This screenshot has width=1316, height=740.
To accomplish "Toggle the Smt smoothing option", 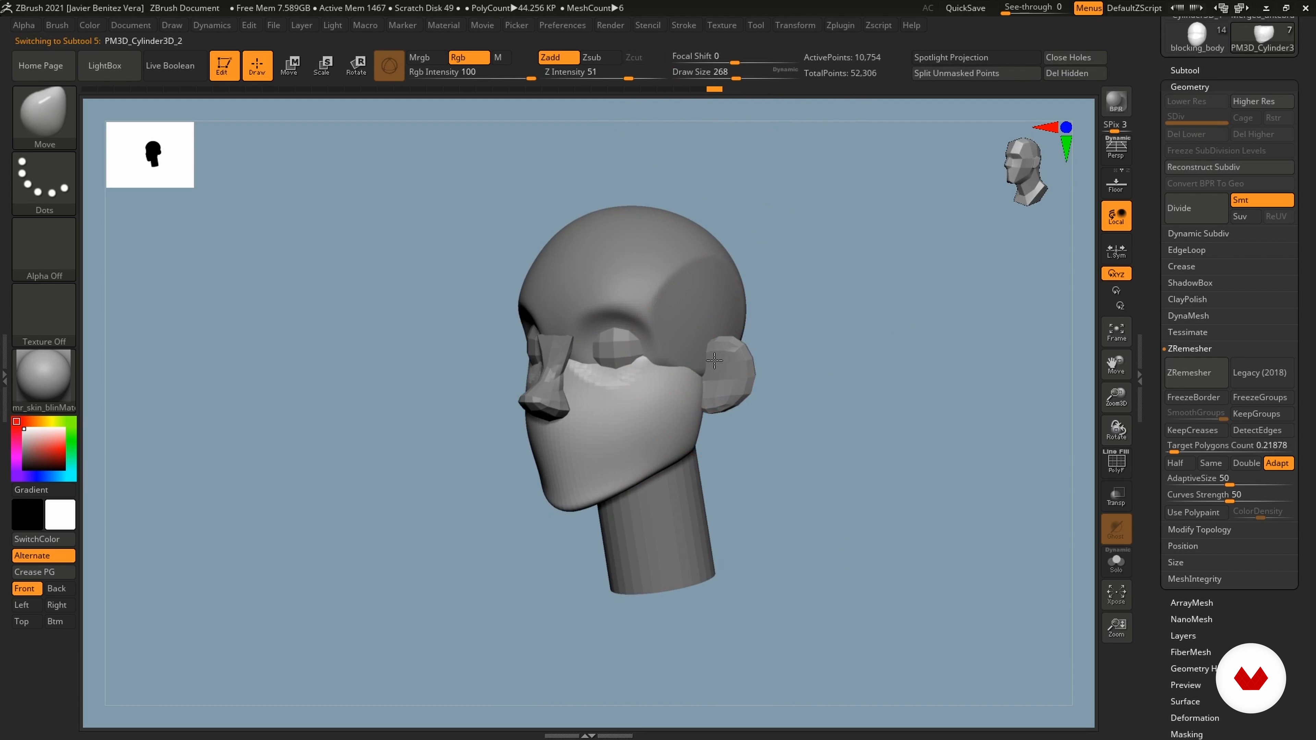I will [x=1262, y=200].
